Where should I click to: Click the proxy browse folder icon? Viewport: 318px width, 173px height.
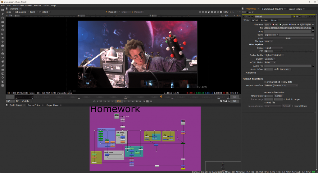click(x=313, y=31)
